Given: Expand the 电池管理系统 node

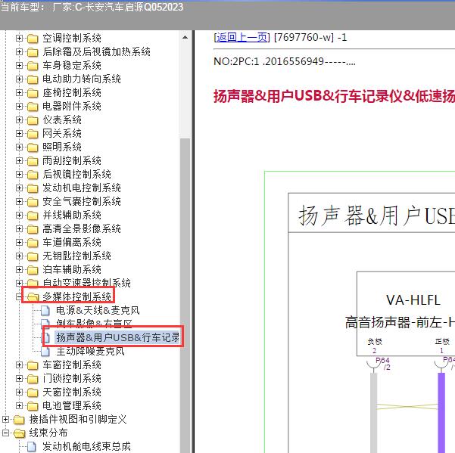Looking at the screenshot, I should pyautogui.click(x=19, y=406).
